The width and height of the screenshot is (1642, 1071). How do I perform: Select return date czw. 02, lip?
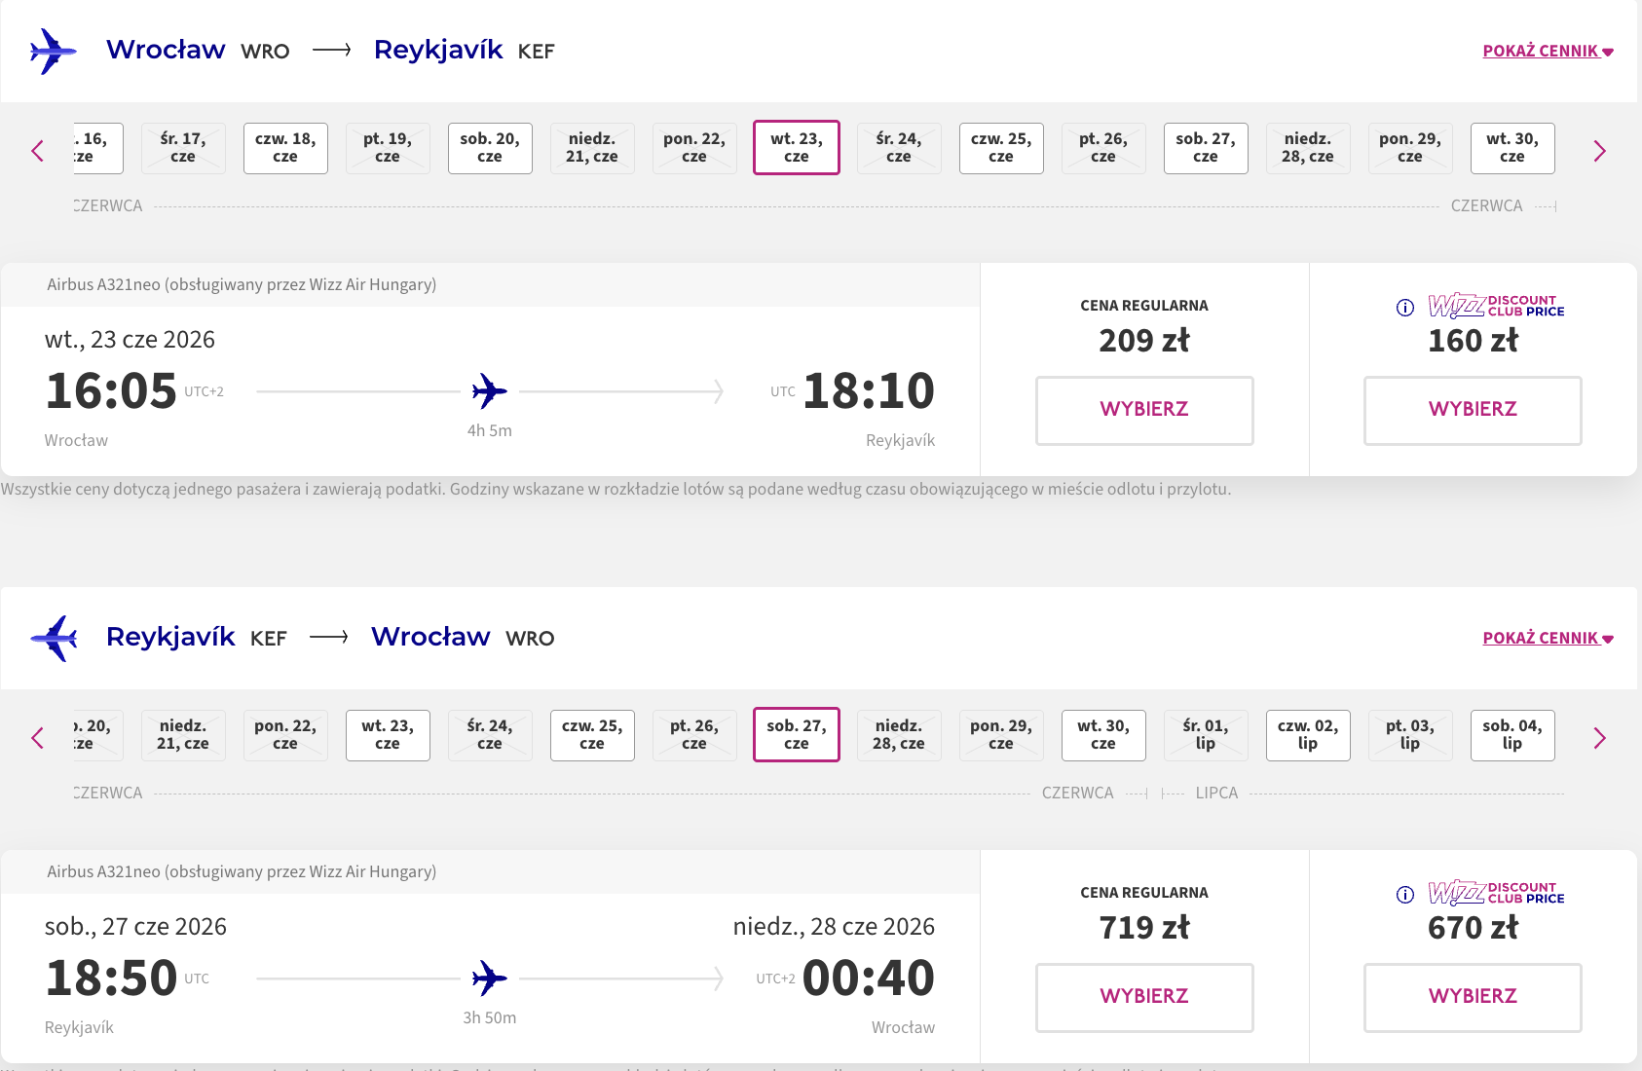click(x=1308, y=735)
